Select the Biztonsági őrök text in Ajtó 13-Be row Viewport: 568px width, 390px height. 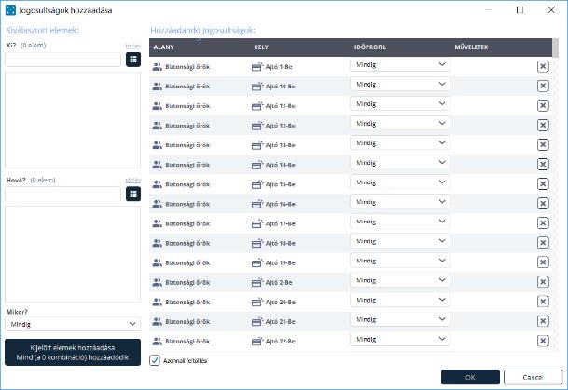(187, 145)
